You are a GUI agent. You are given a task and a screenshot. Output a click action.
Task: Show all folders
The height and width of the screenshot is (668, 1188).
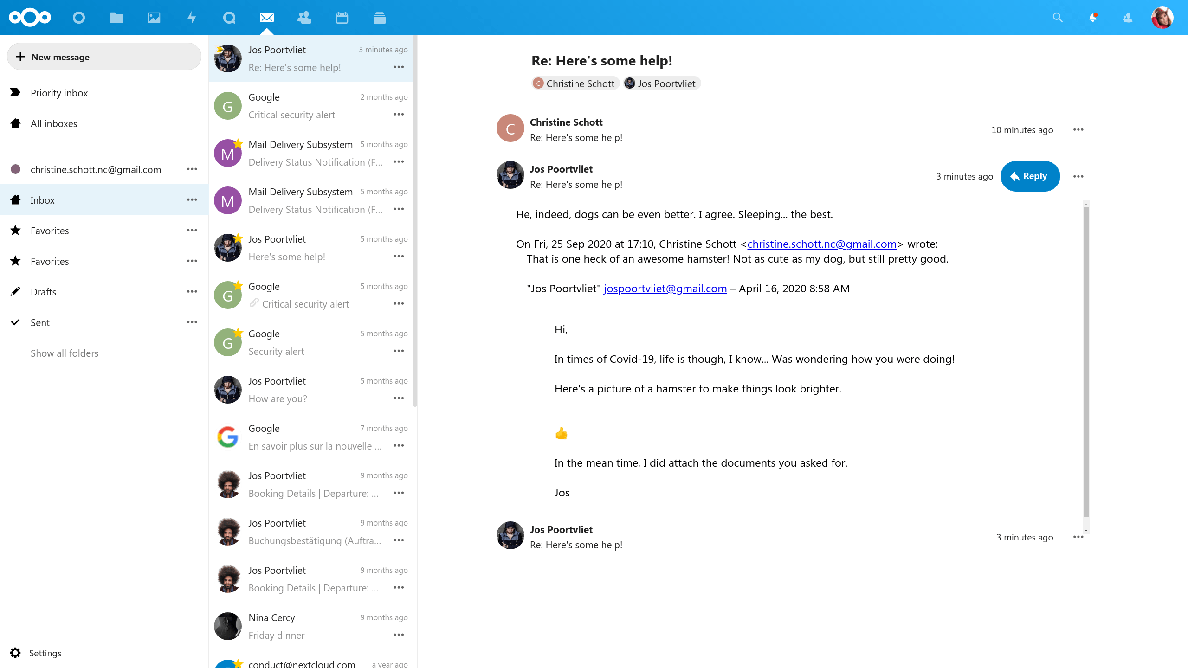click(x=65, y=353)
